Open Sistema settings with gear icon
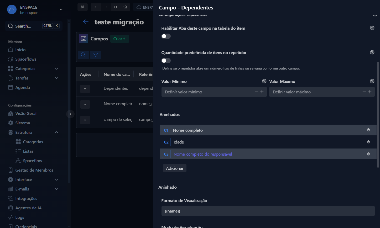The width and height of the screenshot is (380, 228). coord(19,123)
